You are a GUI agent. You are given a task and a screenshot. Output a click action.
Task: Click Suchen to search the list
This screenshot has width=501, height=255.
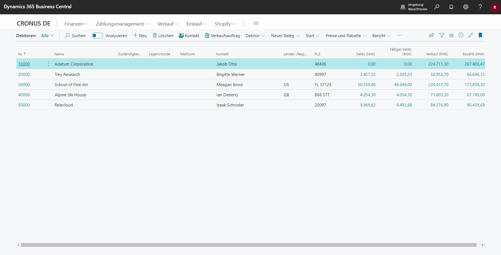click(x=75, y=35)
